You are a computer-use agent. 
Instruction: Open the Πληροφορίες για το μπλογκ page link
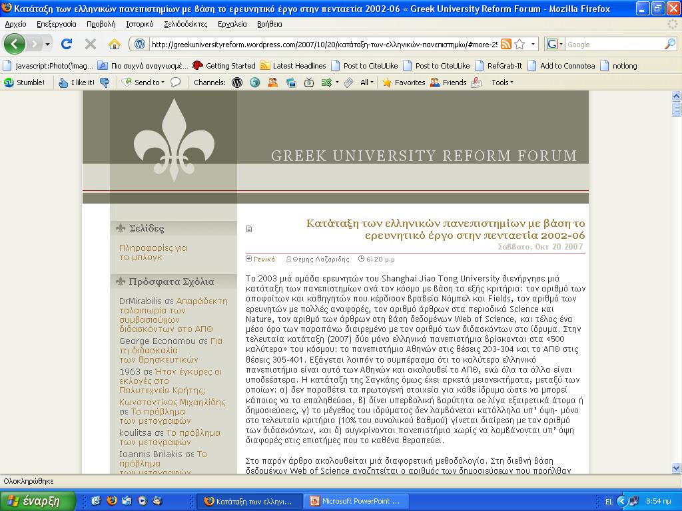point(153,252)
